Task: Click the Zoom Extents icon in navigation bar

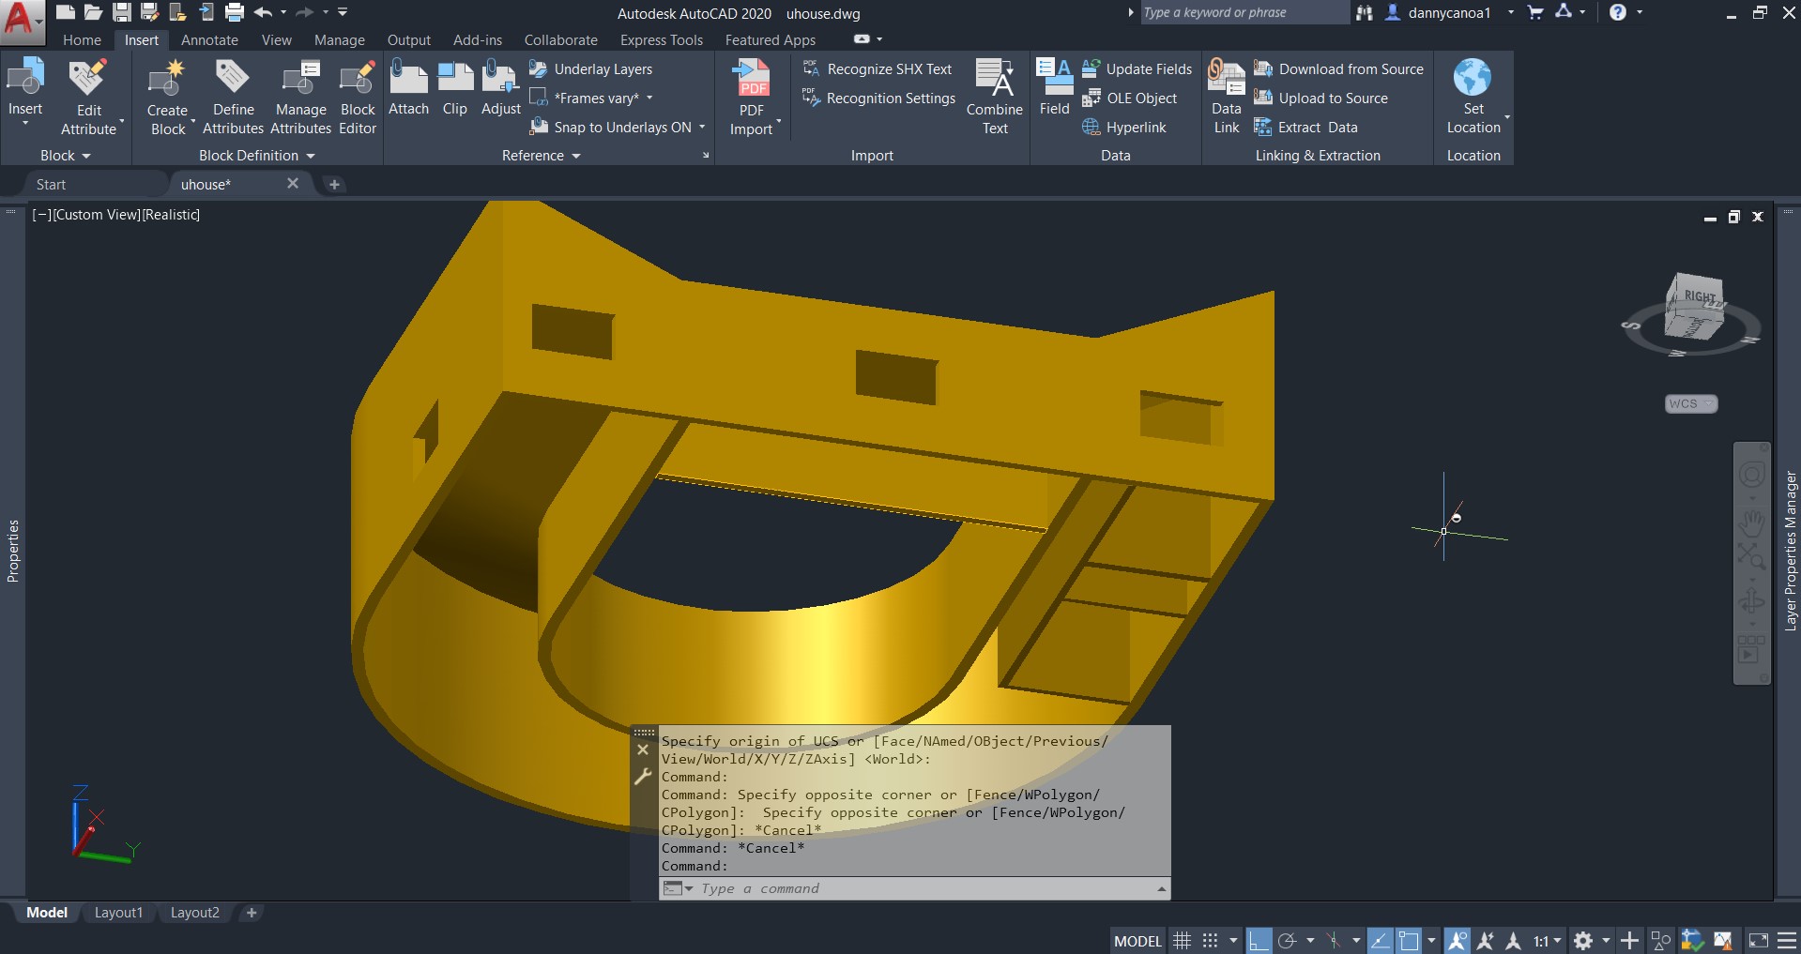Action: pos(1751,556)
